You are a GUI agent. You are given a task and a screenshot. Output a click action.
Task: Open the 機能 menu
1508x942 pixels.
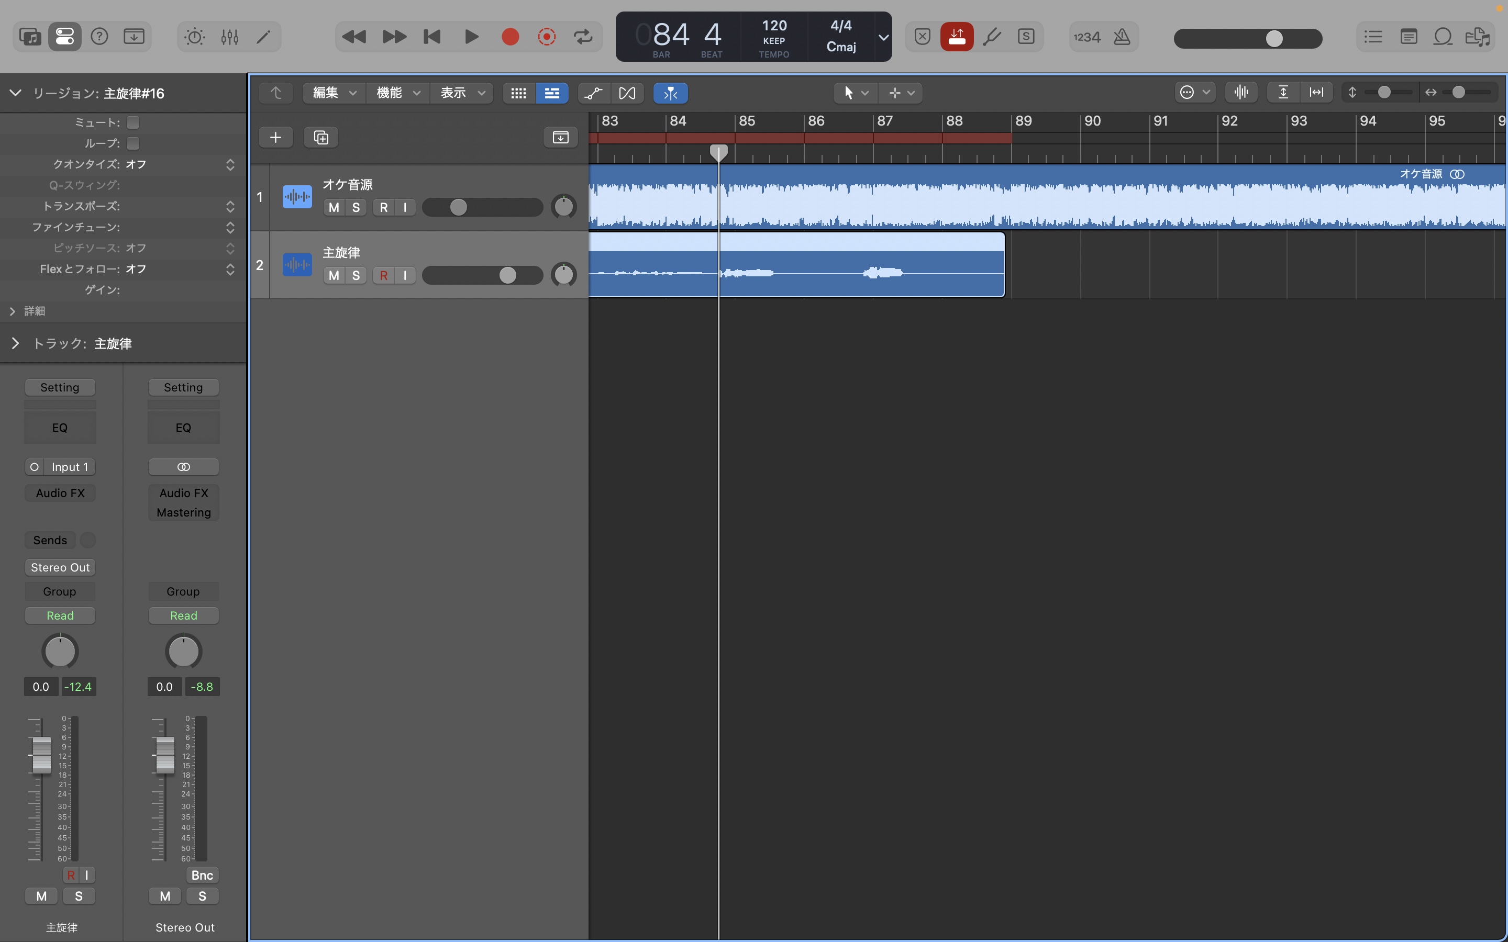pyautogui.click(x=397, y=93)
